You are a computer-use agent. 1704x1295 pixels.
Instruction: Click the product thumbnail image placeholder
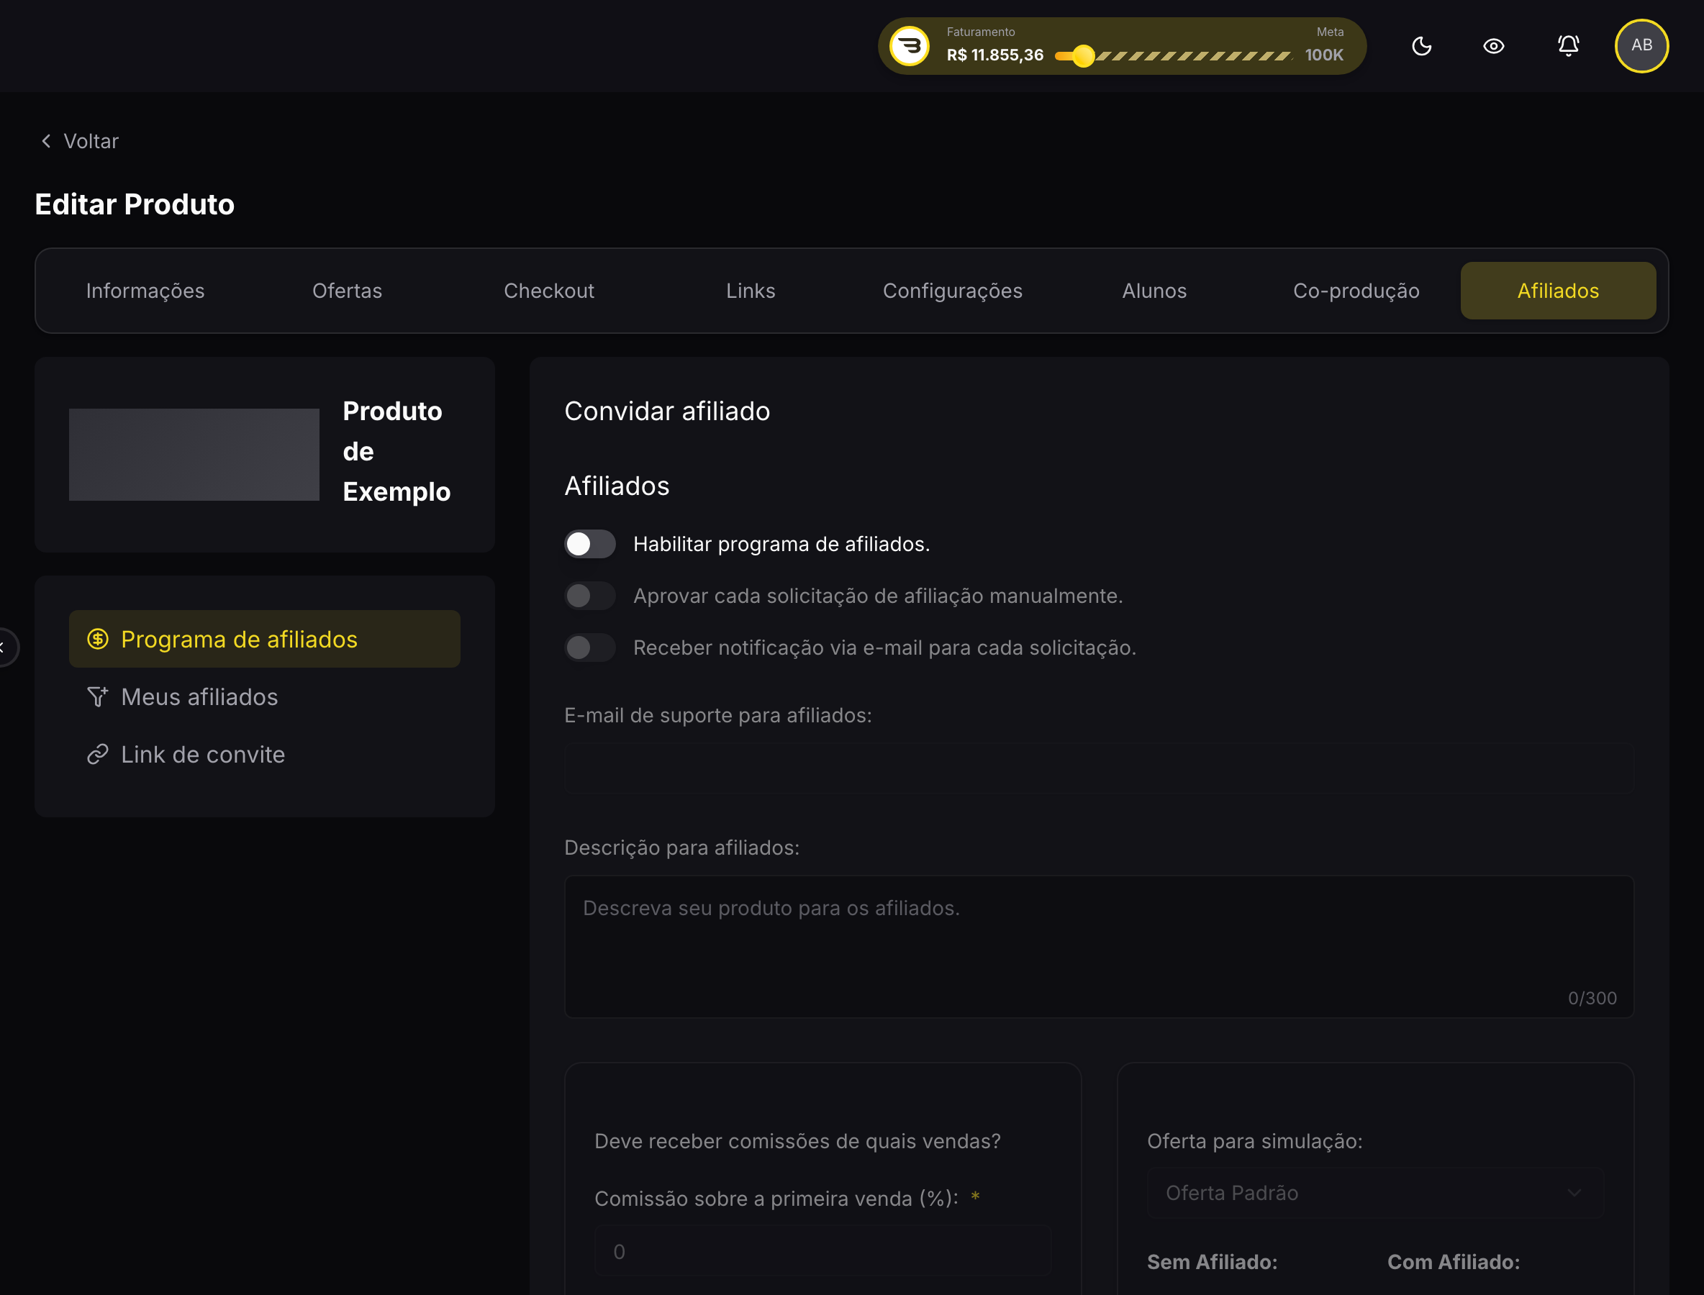tap(194, 455)
